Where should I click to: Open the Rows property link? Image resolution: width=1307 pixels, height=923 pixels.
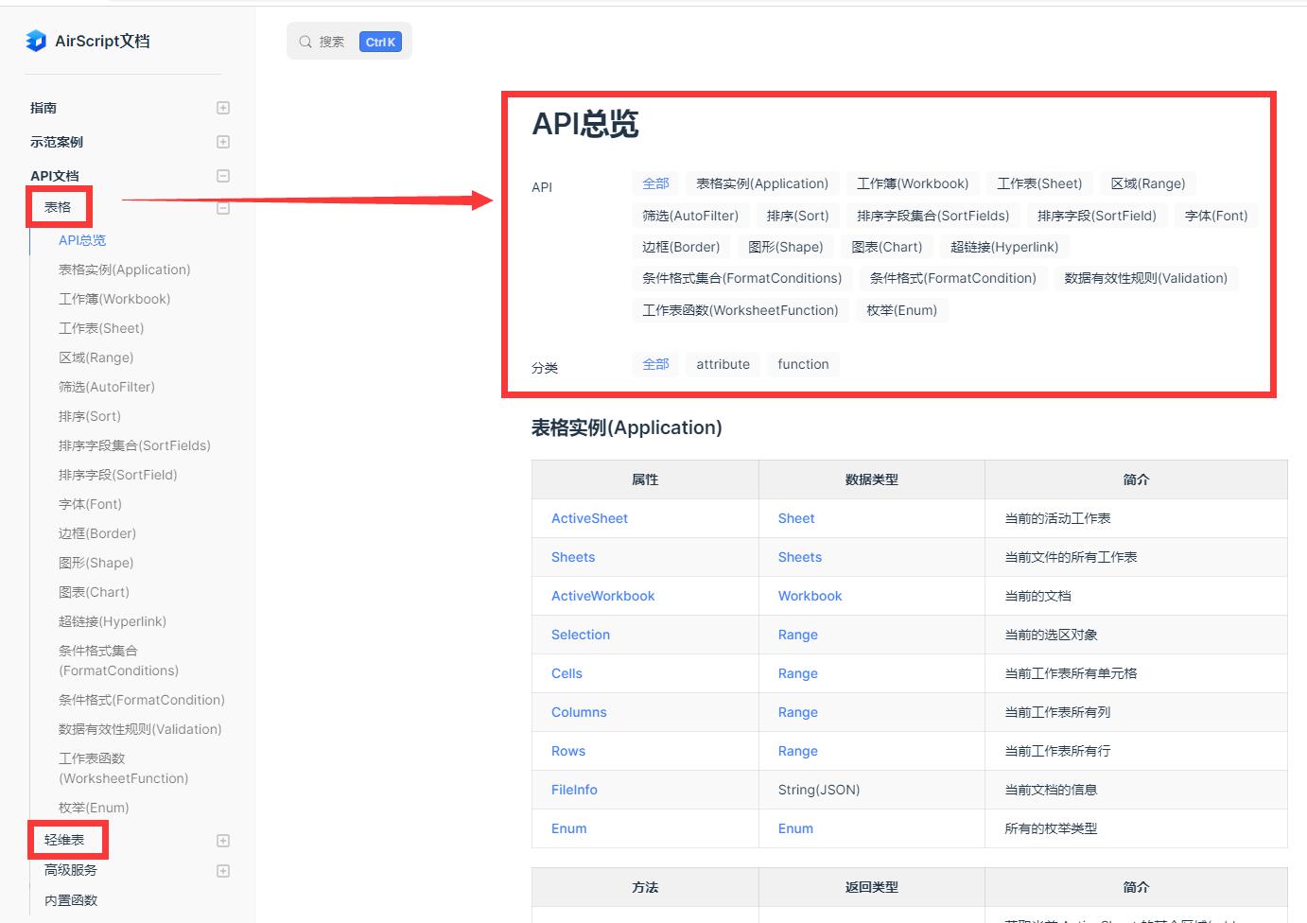tap(568, 751)
